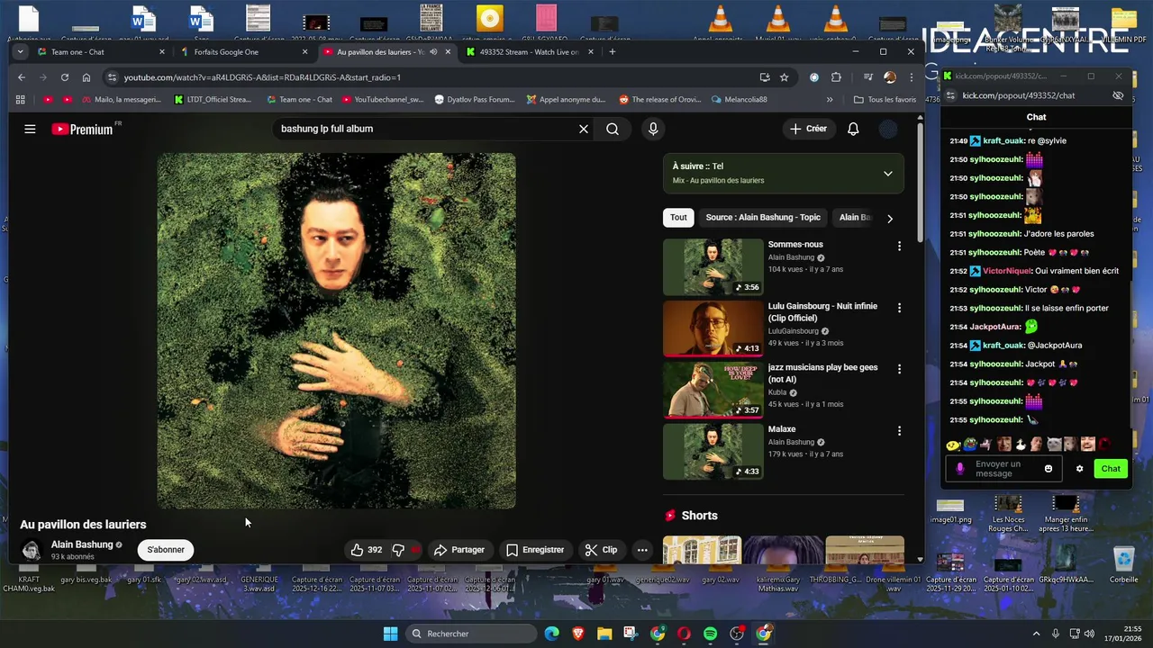Select Source : Alain Bashung - Topic chip
This screenshot has width=1153, height=648.
(763, 218)
